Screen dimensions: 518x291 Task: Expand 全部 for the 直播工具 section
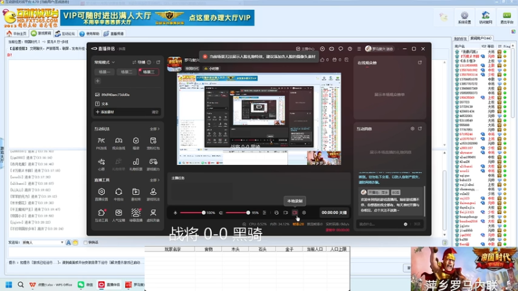[x=155, y=180]
